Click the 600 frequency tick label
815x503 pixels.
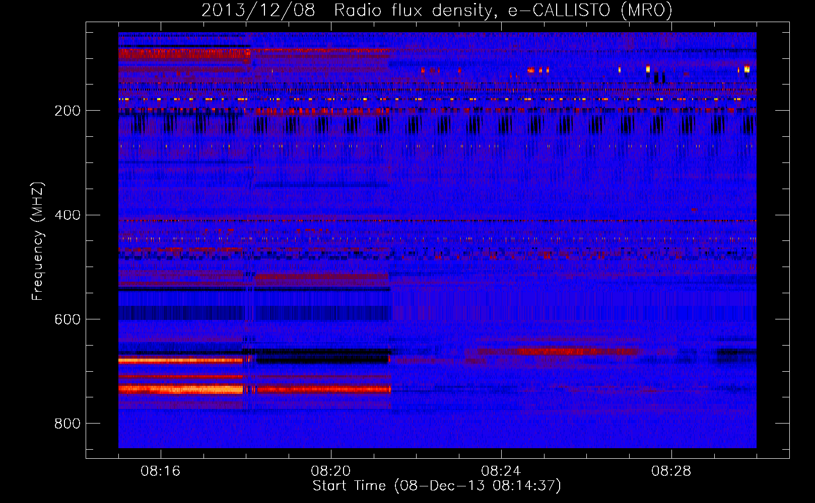(x=67, y=320)
